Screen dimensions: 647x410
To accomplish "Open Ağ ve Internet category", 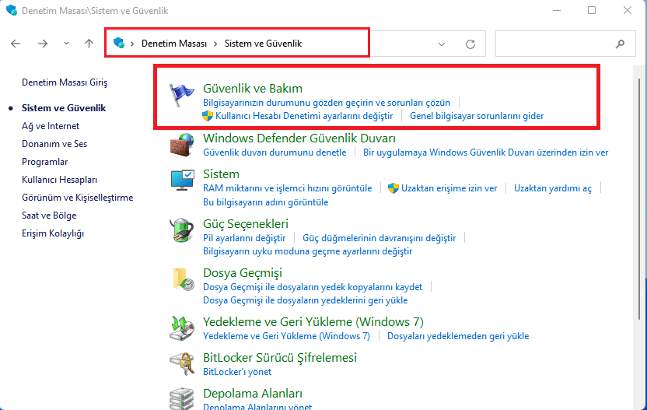I will click(x=51, y=126).
